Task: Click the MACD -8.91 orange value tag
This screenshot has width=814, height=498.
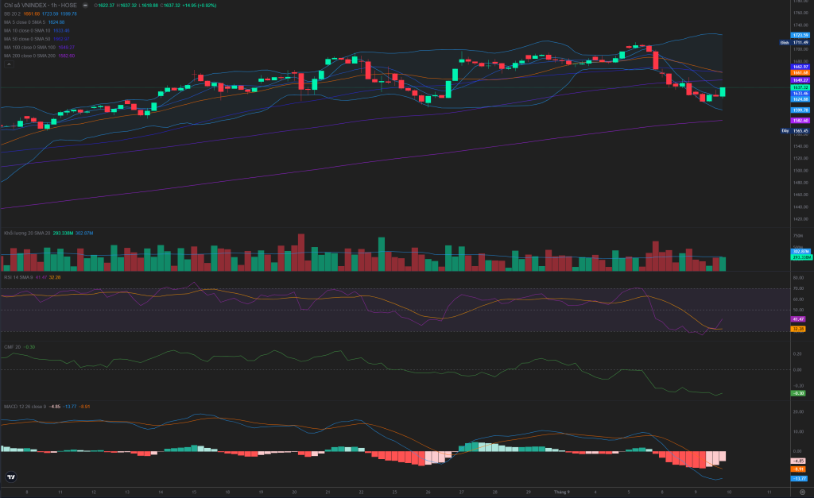Action: click(x=798, y=469)
